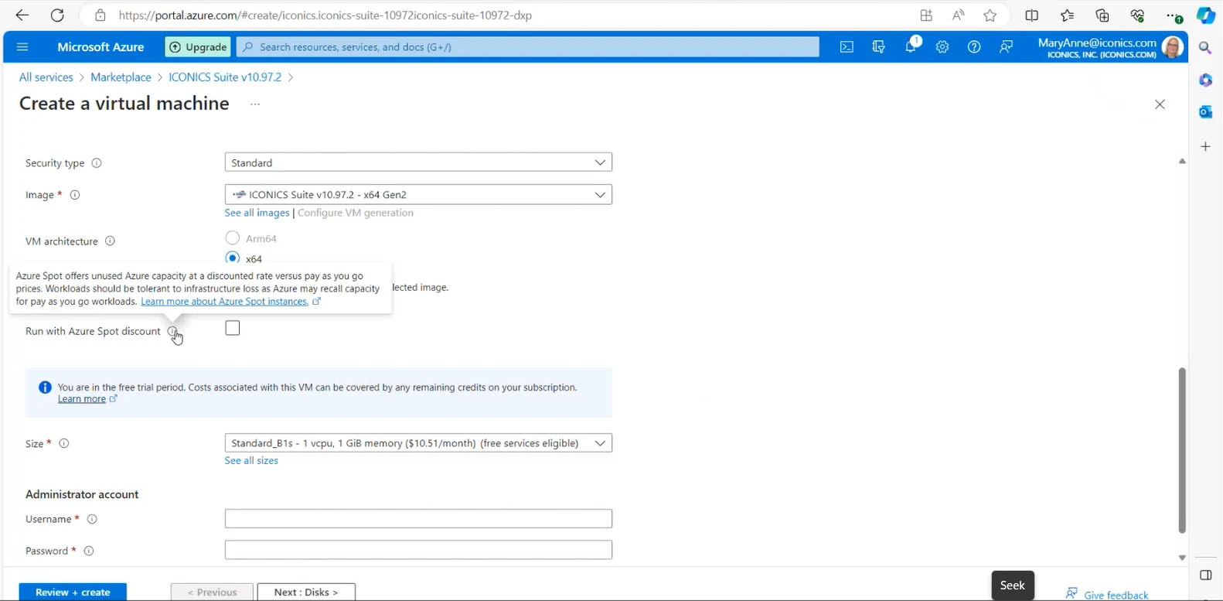The height and width of the screenshot is (601, 1223).
Task: Click info icon beside Size label
Action: [64, 443]
